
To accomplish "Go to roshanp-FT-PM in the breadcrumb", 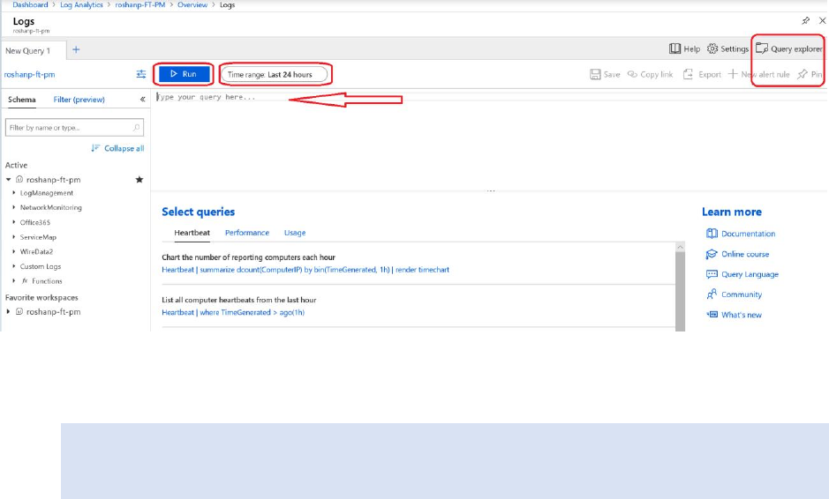I will tap(140, 4).
